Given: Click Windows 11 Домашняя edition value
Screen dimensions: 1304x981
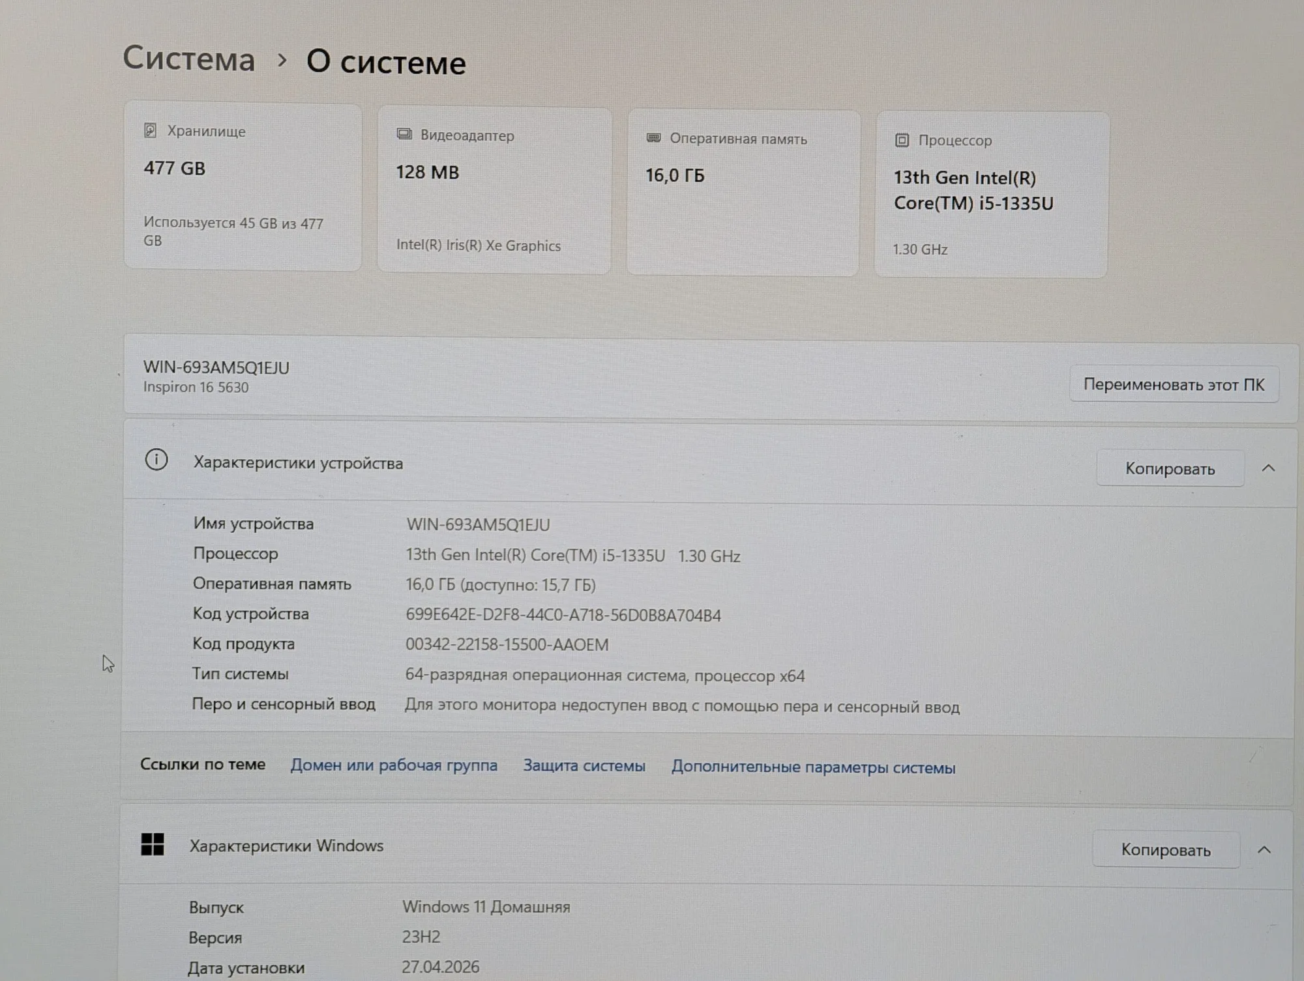Looking at the screenshot, I should (x=486, y=907).
